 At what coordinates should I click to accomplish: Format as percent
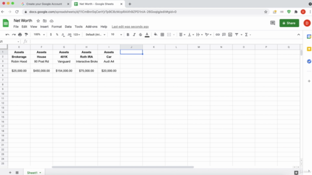click(57, 35)
